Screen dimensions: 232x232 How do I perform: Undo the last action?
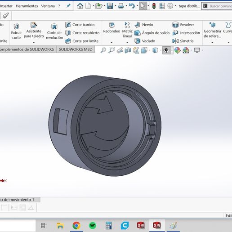pyautogui.click(x=132, y=6)
